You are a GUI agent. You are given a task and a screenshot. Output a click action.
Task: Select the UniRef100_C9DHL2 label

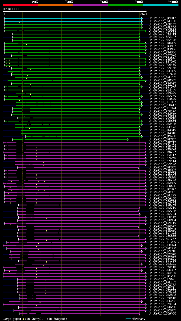(162, 171)
